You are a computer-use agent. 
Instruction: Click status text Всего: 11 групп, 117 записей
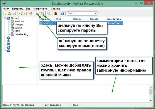[x=18, y=105]
